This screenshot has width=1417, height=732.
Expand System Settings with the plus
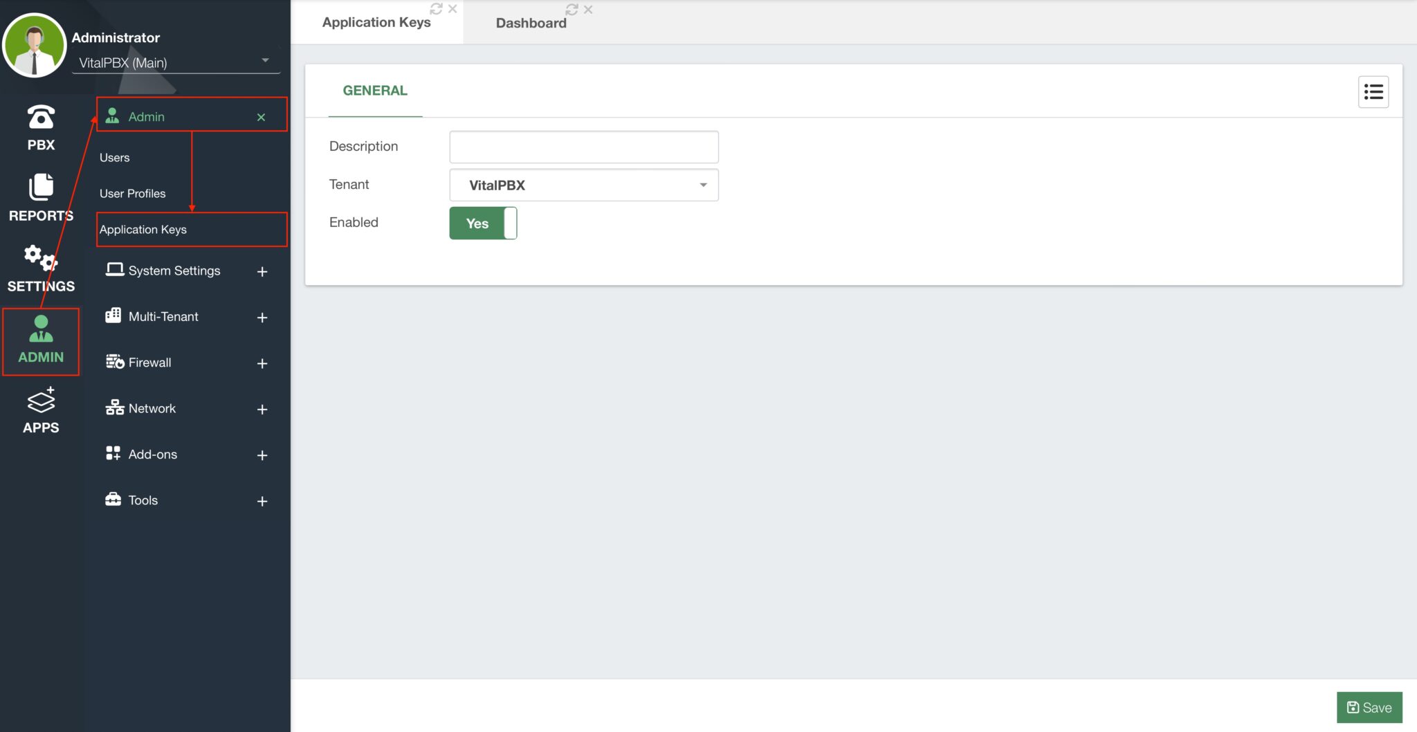pos(262,272)
